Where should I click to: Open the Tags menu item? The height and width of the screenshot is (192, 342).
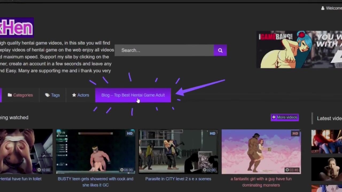point(55,95)
